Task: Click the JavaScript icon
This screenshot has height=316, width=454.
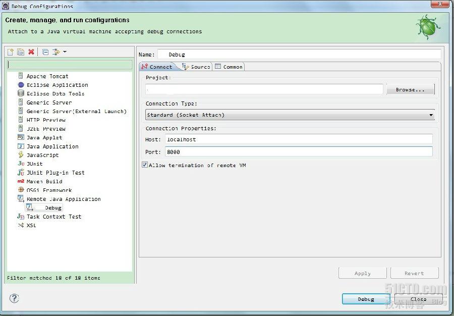Action: [x=21, y=154]
